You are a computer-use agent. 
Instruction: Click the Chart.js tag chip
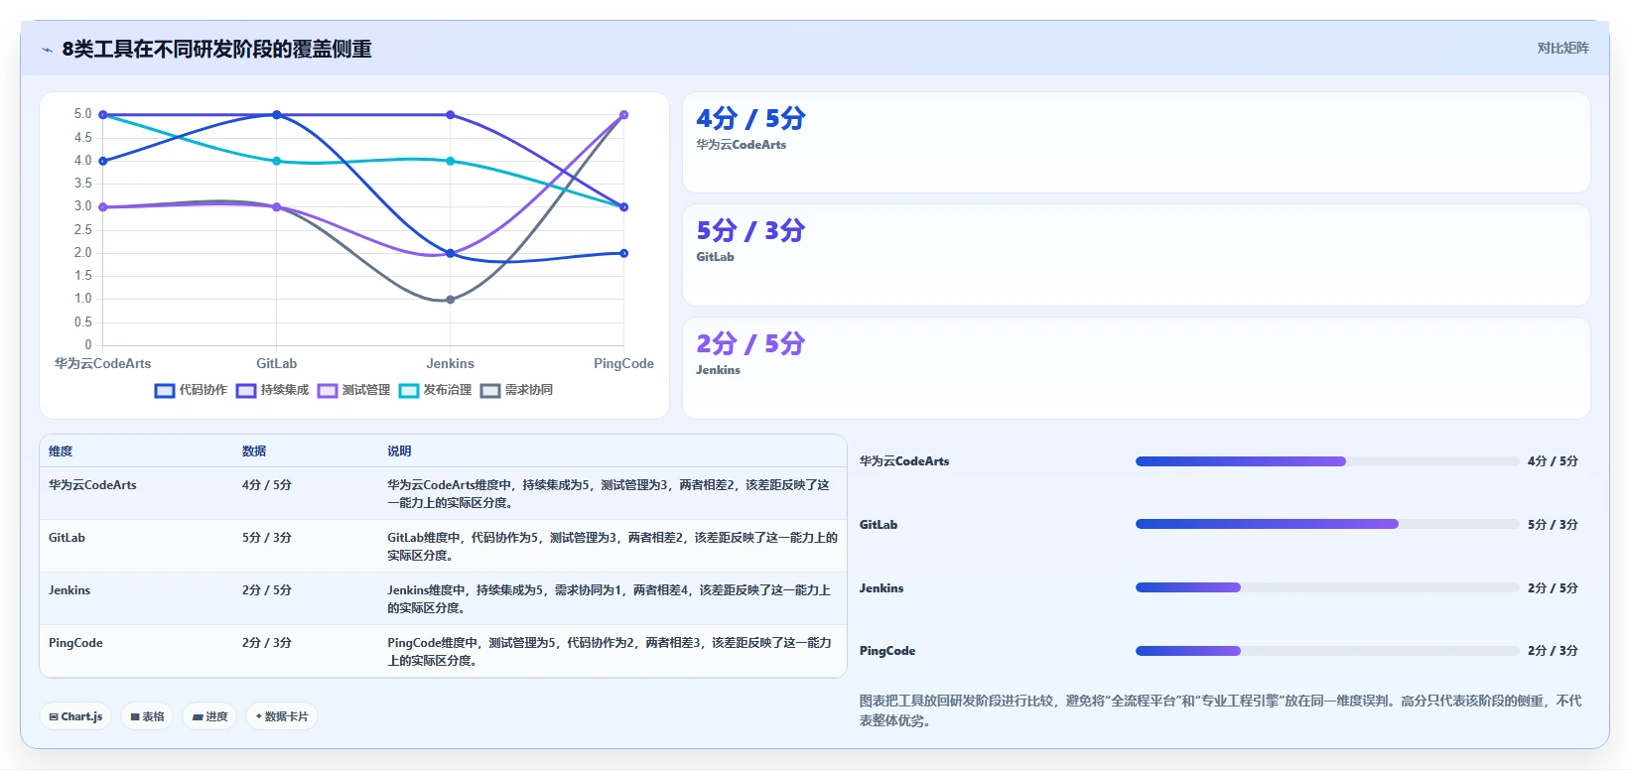[x=75, y=716]
